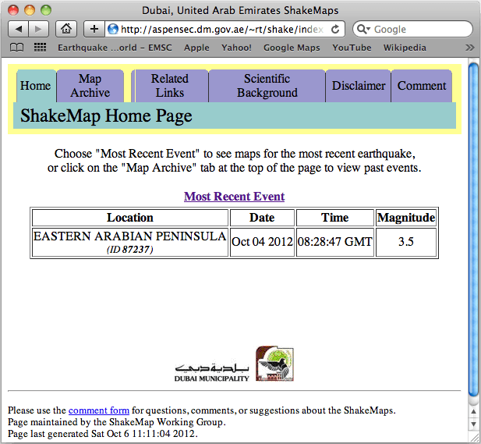Click the window resize grip corner
The image size is (481, 444).
[474, 437]
